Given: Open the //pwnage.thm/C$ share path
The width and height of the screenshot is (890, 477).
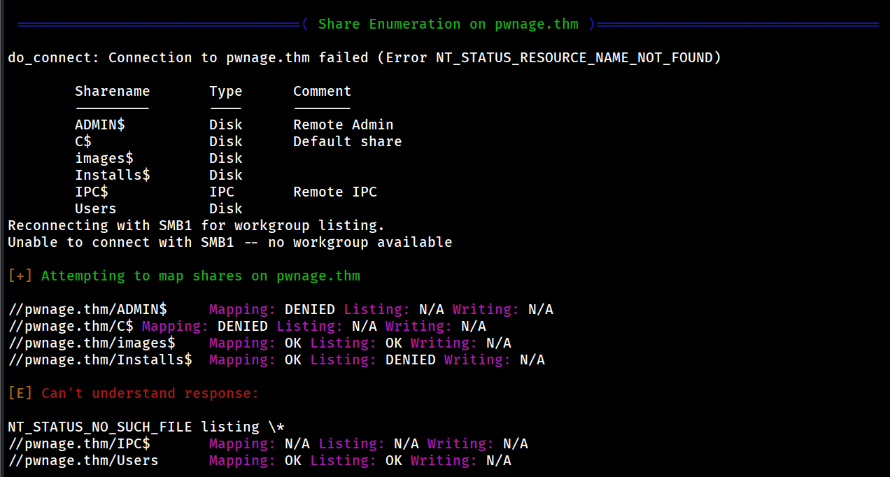Looking at the screenshot, I should (70, 327).
